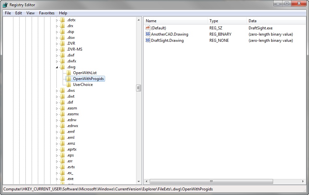Click the .dws folder icon

click(x=62, y=90)
